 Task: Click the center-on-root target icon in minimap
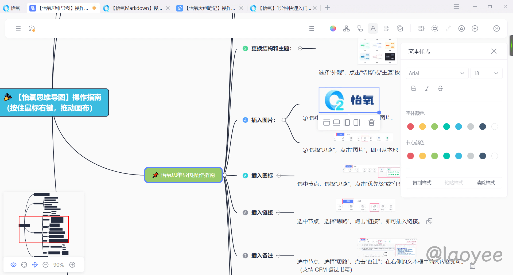pos(24,265)
